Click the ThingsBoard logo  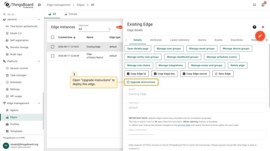(x=19, y=5)
